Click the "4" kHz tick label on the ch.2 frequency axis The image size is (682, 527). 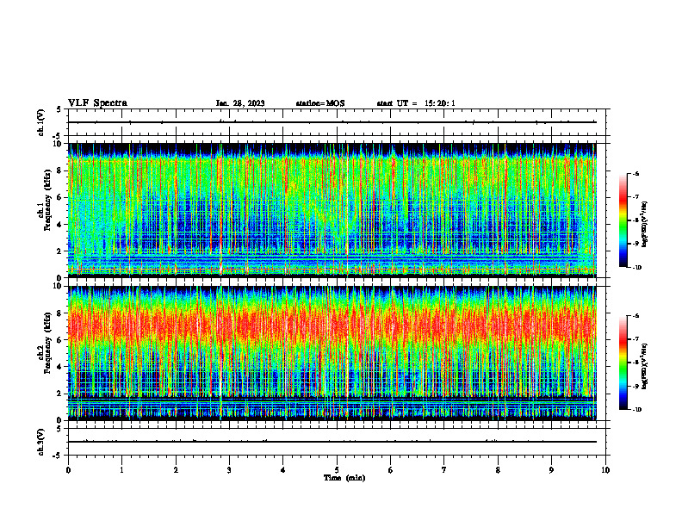pos(60,367)
